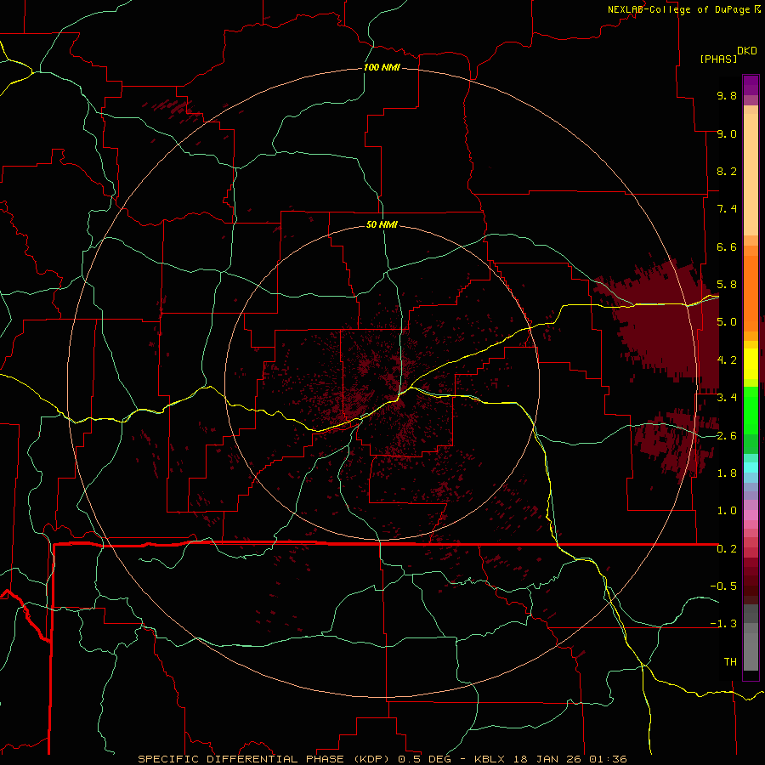Click the 01:36 timestamp in the caption

point(608,759)
